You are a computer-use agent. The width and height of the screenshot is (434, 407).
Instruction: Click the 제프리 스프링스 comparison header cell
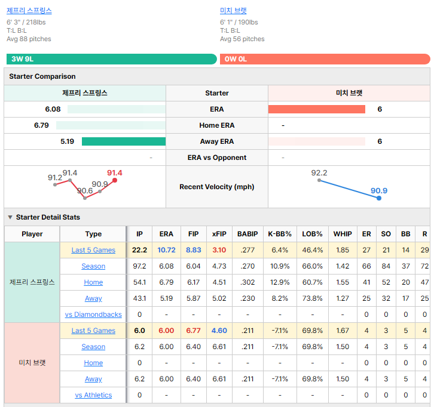pos(85,93)
